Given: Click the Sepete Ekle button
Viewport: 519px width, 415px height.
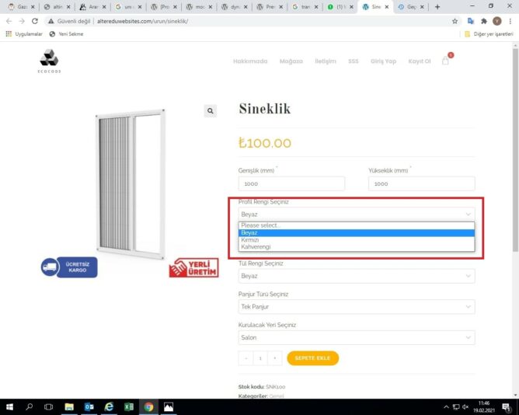Looking at the screenshot, I should [x=313, y=358].
